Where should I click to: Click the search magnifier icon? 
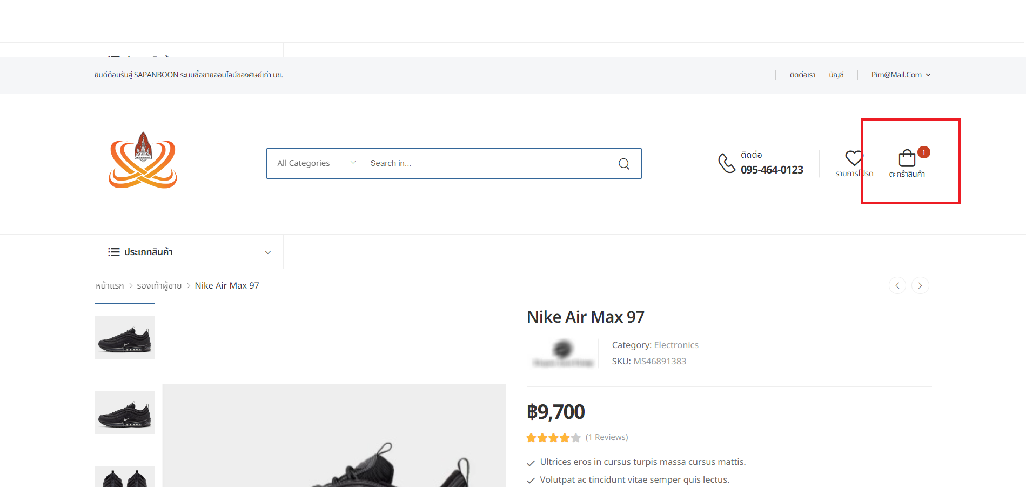[x=623, y=164]
